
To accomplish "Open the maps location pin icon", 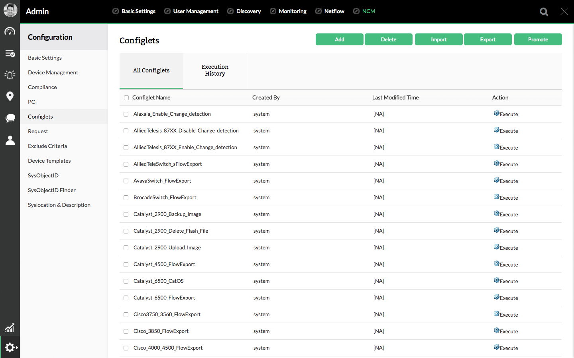I will pos(10,96).
